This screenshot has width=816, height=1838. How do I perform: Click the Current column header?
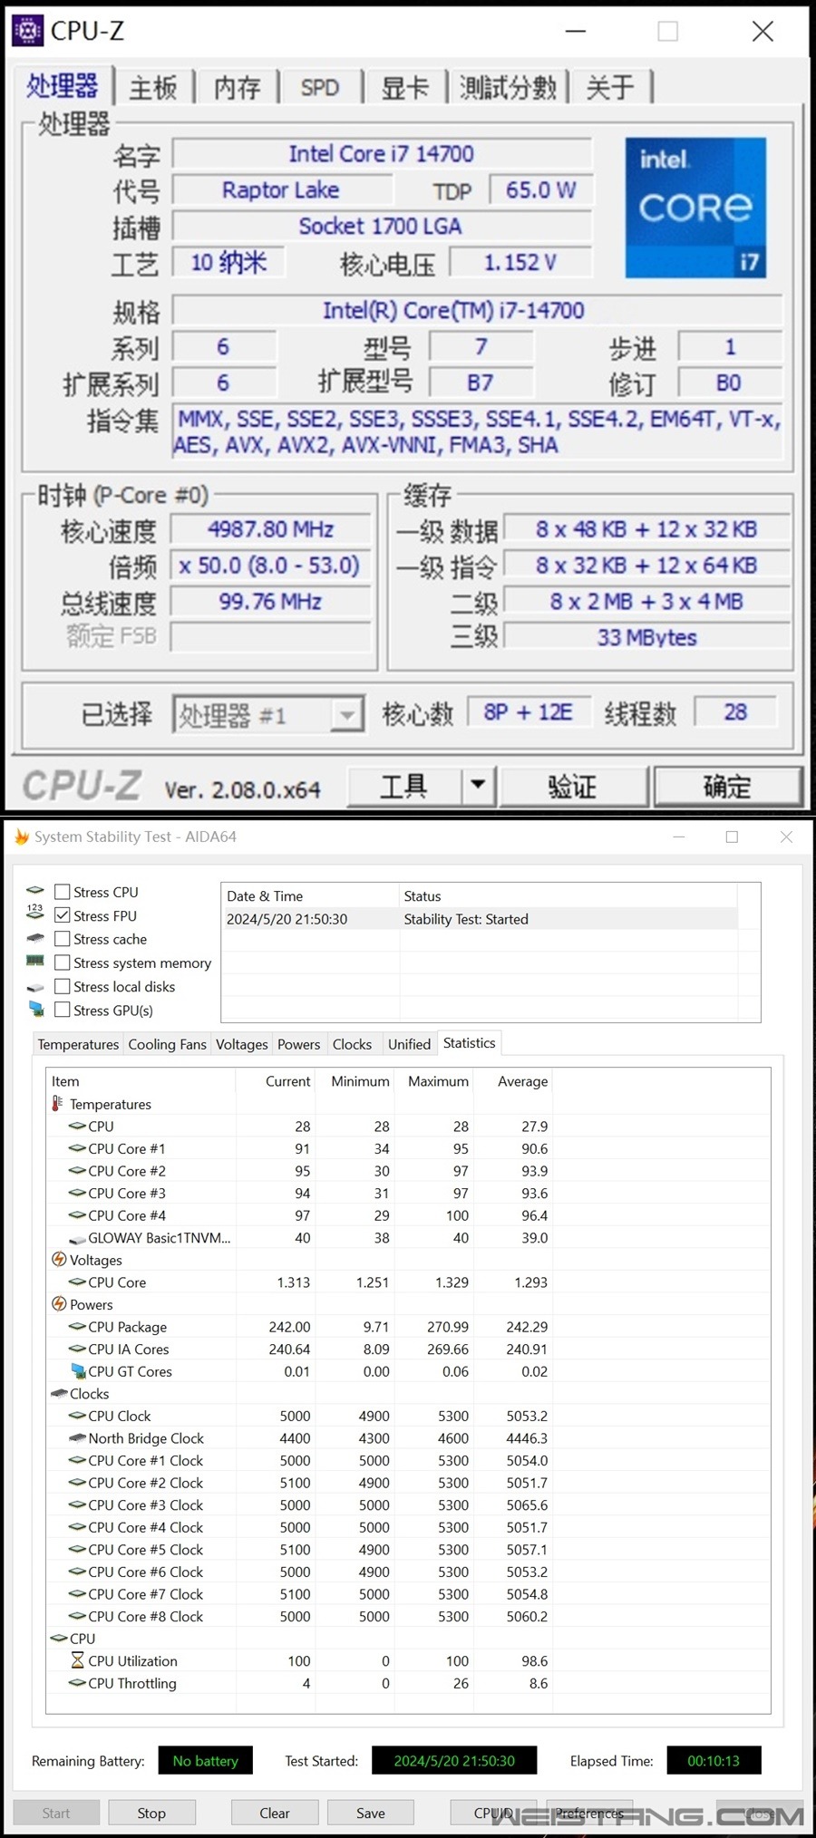click(276, 1081)
